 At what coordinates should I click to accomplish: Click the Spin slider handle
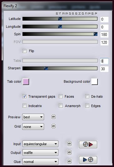[x=96, y=34]
